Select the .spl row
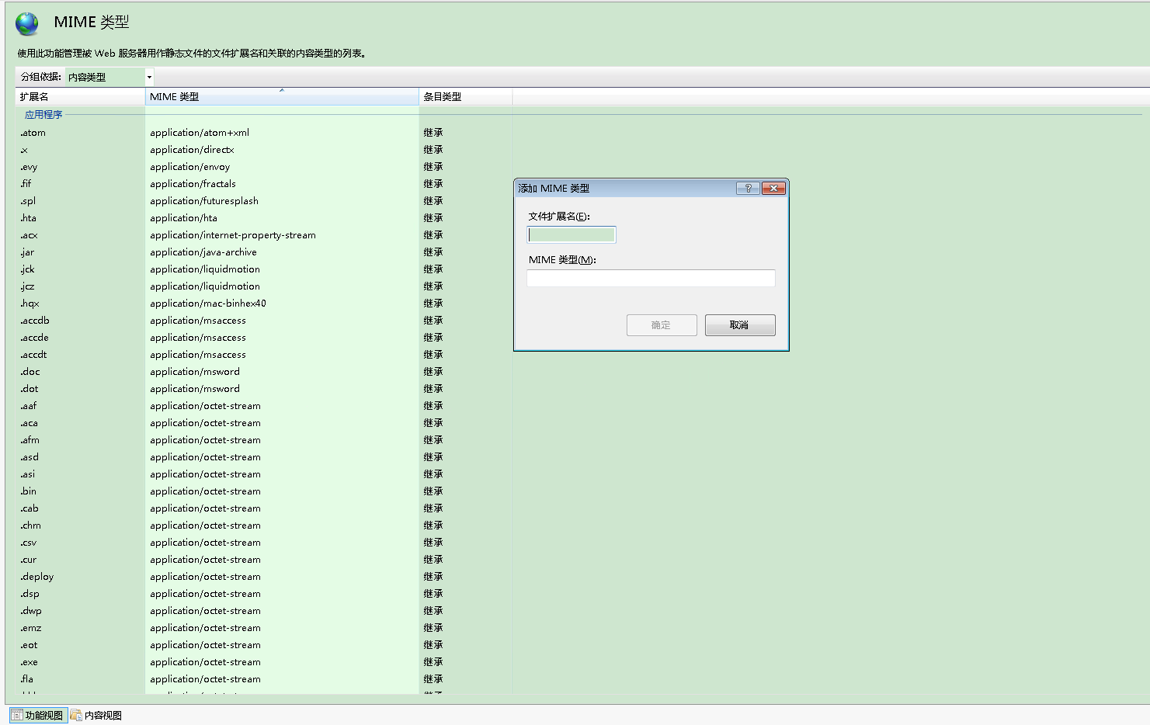This screenshot has height=725, width=1150. pyautogui.click(x=264, y=201)
